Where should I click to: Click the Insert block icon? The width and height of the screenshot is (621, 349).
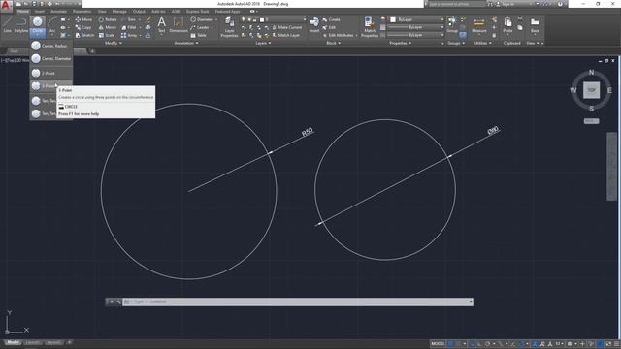(x=314, y=24)
